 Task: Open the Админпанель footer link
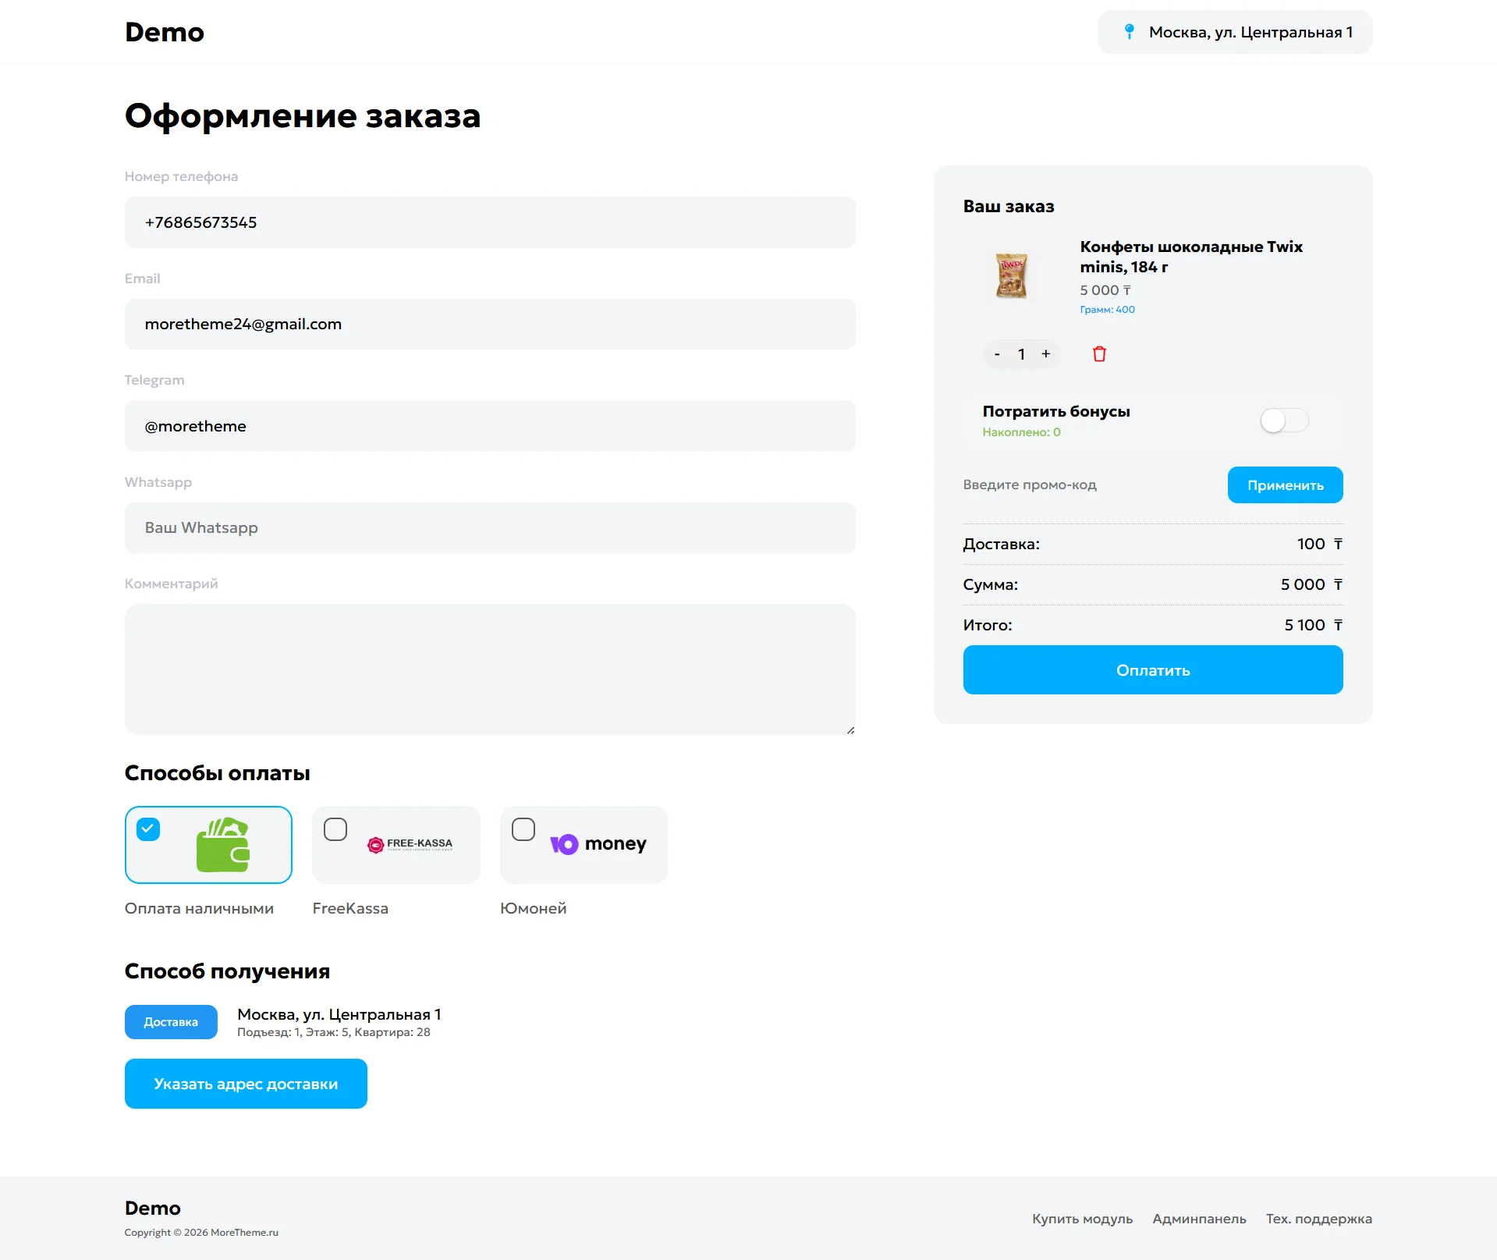tap(1199, 1219)
